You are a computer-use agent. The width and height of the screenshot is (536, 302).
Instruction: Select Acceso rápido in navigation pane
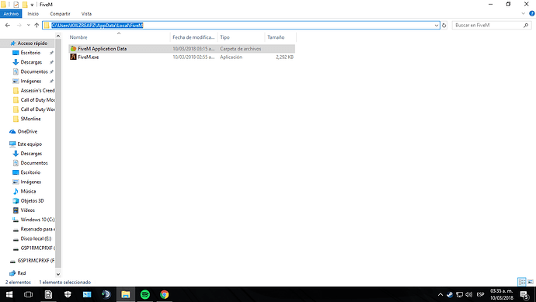click(33, 43)
